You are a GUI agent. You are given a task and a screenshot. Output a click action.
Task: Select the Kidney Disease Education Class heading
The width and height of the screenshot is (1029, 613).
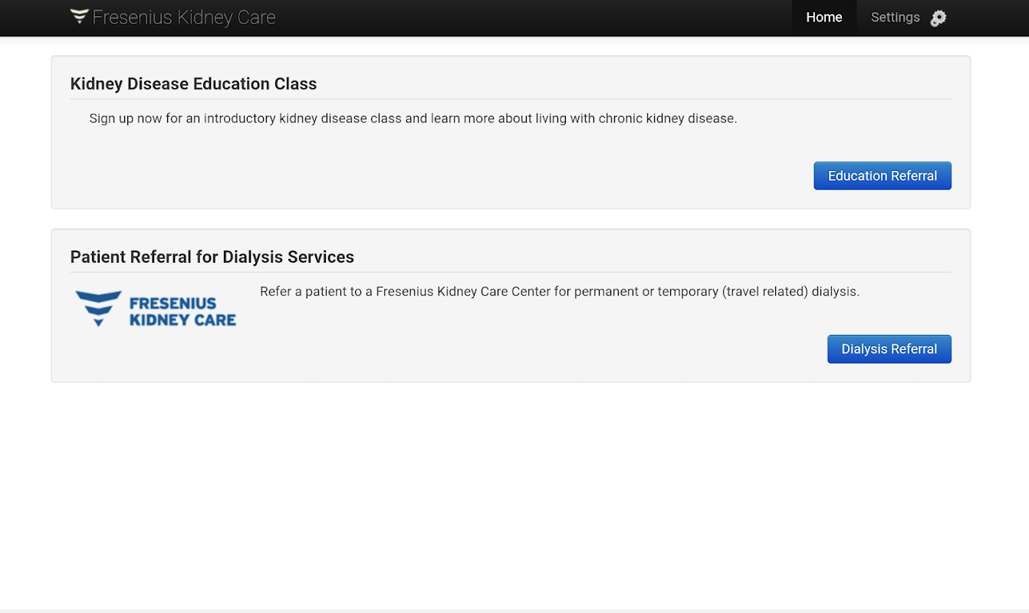pyautogui.click(x=193, y=84)
